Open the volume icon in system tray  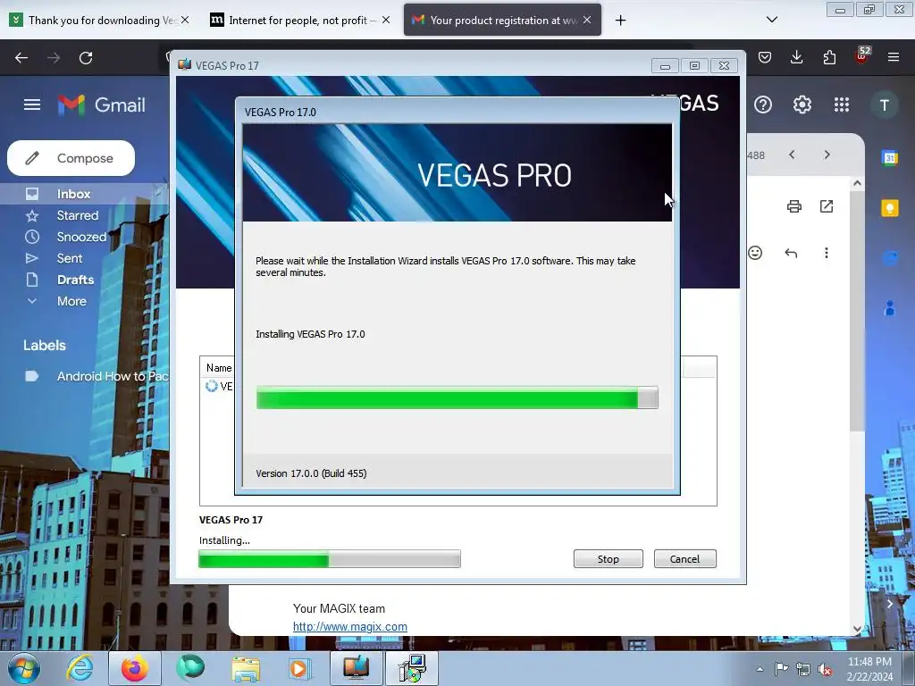(825, 669)
